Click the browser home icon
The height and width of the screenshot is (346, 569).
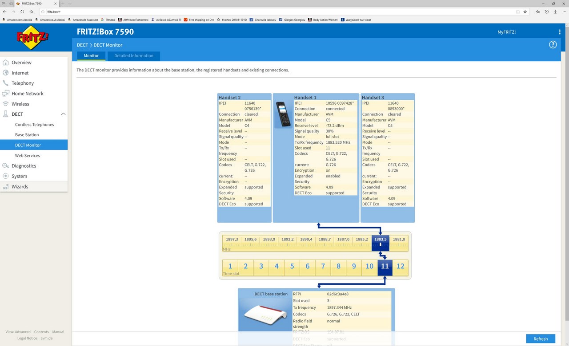click(x=31, y=12)
